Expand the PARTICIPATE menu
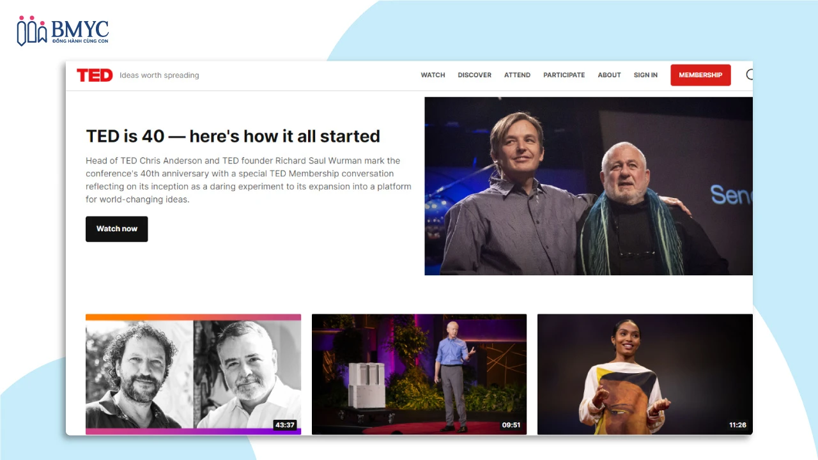This screenshot has height=460, width=818. 564,75
